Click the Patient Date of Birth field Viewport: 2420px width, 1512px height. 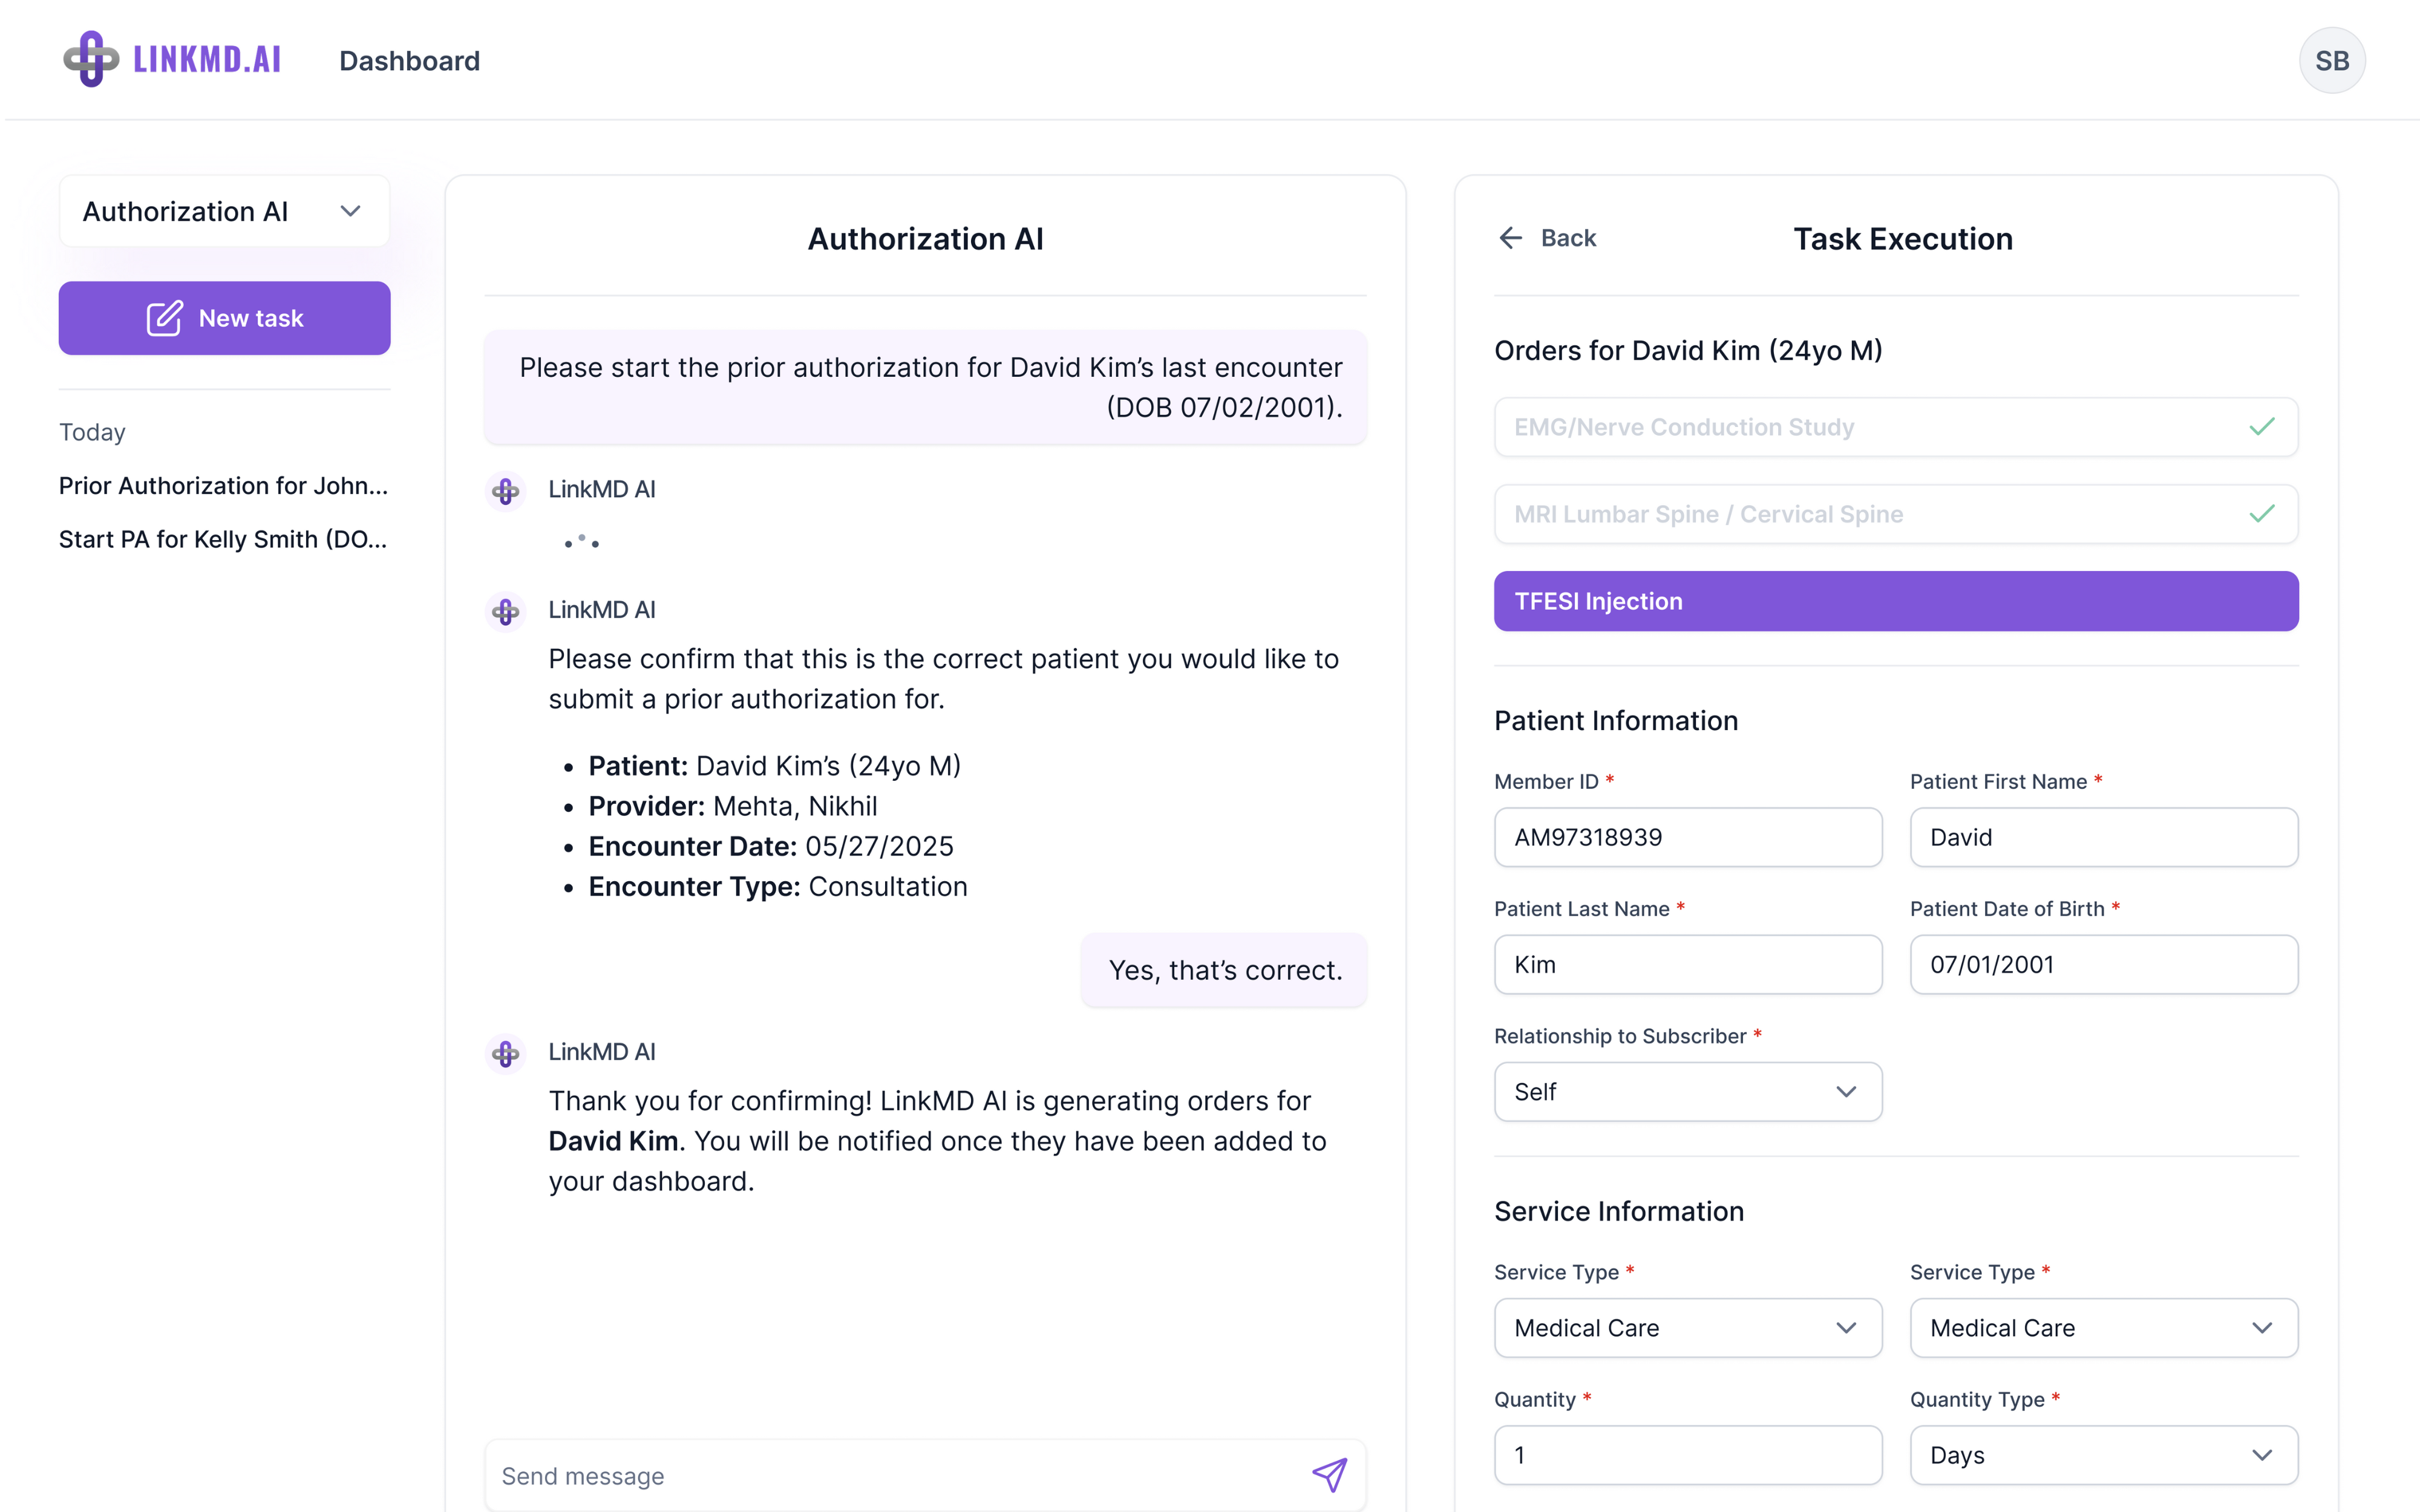(x=2103, y=965)
